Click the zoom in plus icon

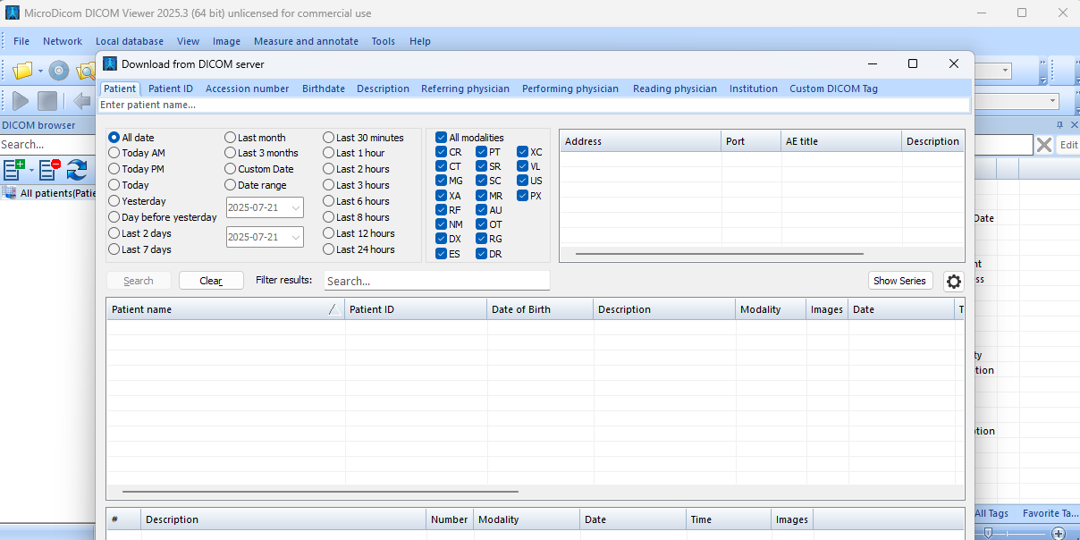coord(1059,533)
